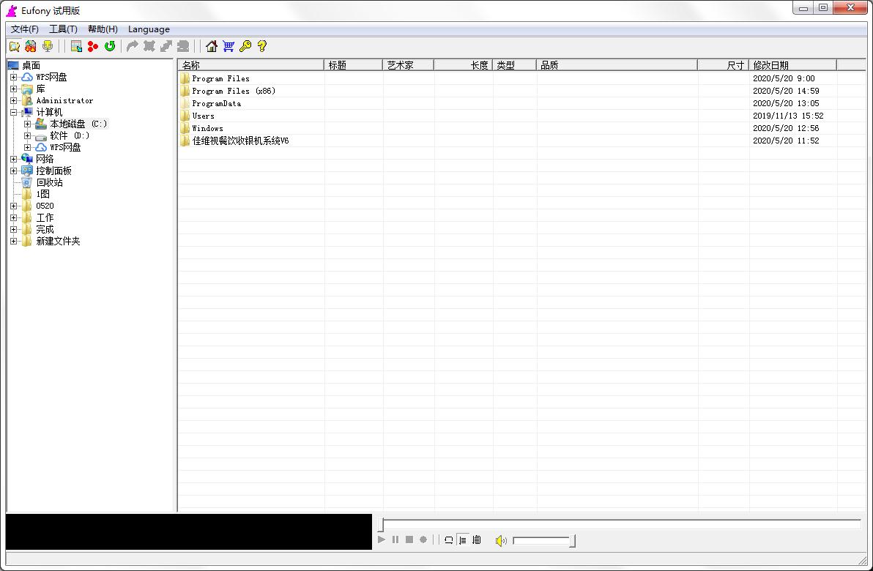
Task: Expand the 网络 tree node
Action: [x=13, y=159]
